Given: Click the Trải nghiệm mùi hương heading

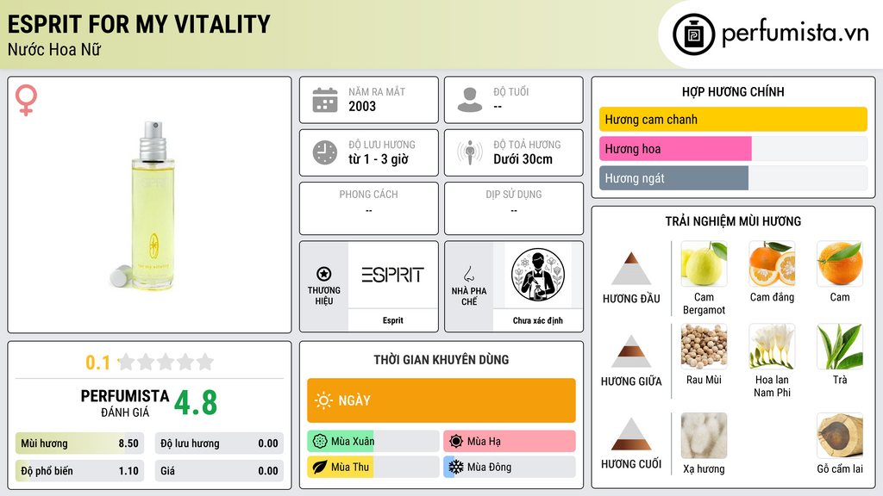Looking at the screenshot, I should point(733,221).
